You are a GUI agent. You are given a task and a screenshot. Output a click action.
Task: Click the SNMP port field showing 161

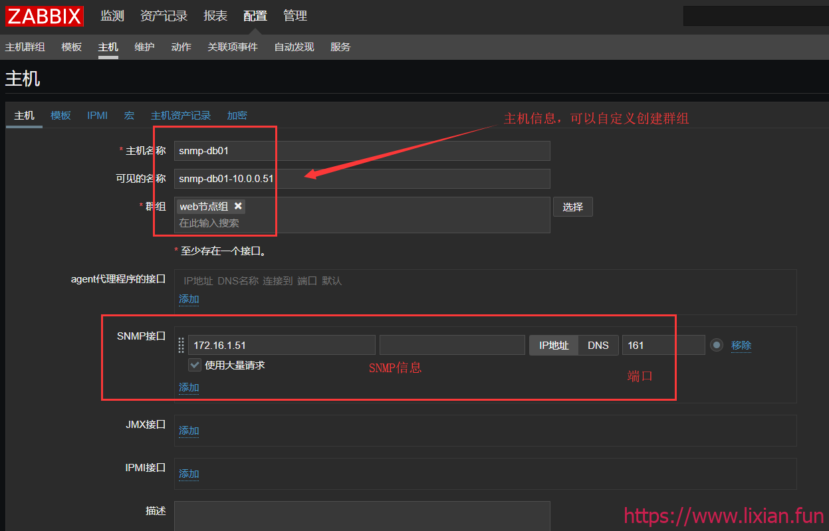pos(663,345)
